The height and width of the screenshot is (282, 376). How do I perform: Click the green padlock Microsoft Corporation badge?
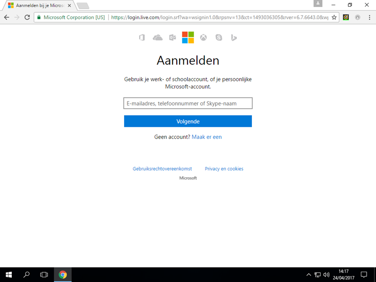tap(71, 17)
